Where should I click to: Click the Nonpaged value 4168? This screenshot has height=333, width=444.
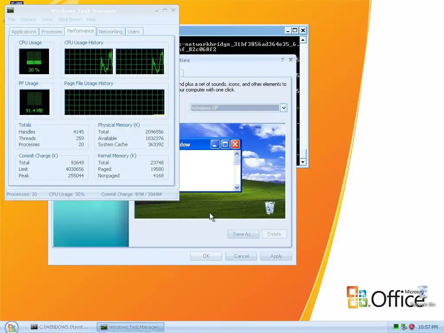pyautogui.click(x=158, y=176)
